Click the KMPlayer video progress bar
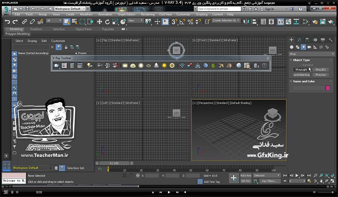Screen dimensions: 338x197 (x=169, y=186)
